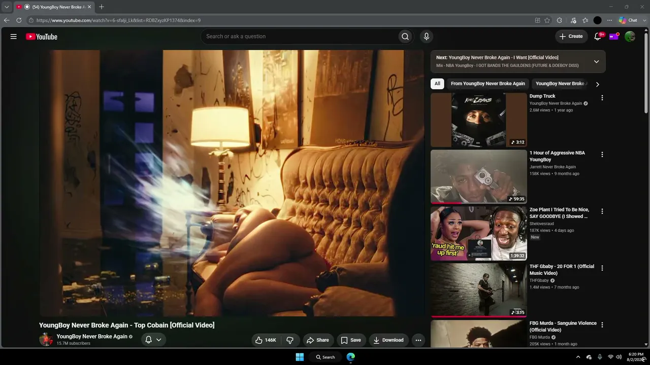This screenshot has width=650, height=365.
Task: Expand the Next mix playlist panel
Action: (x=596, y=61)
